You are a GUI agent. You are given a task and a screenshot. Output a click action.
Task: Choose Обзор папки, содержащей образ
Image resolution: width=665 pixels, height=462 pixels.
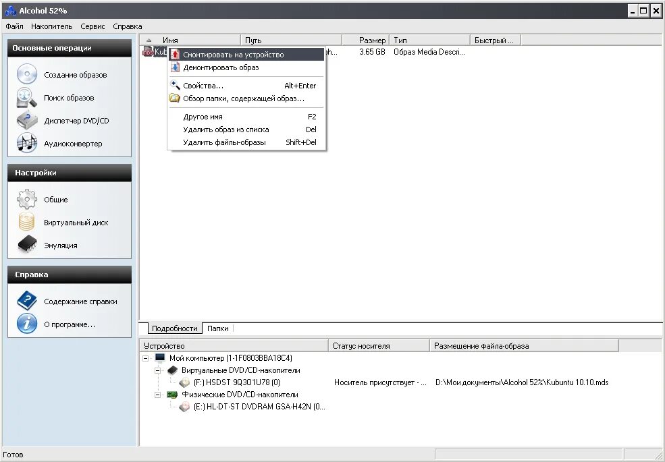[246, 98]
